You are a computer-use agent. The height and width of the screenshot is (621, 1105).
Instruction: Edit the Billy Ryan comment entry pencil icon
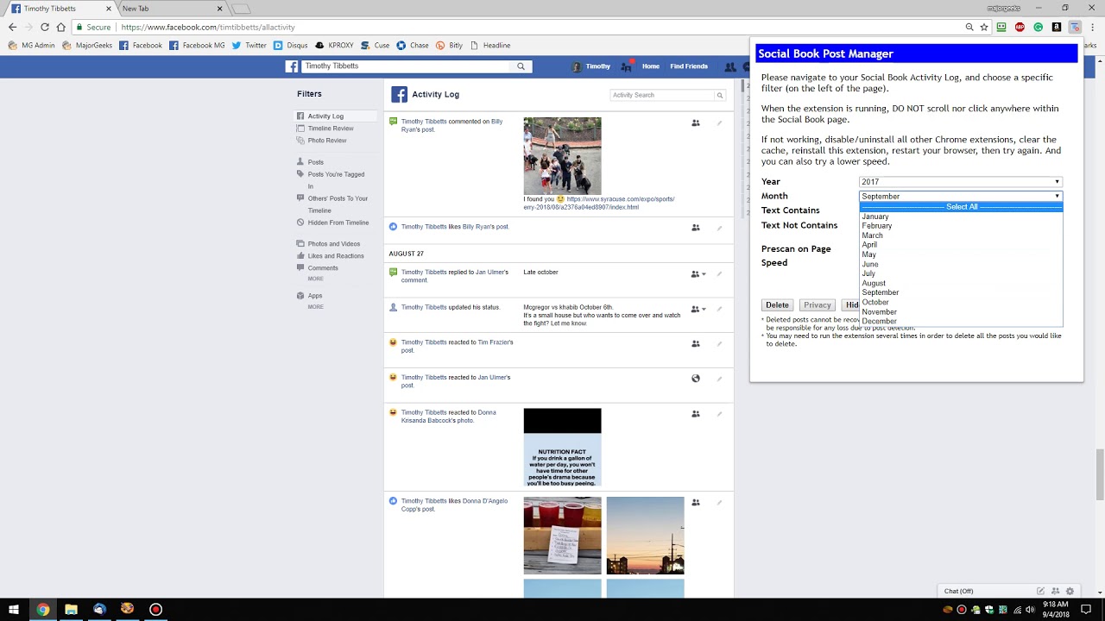pyautogui.click(x=719, y=123)
